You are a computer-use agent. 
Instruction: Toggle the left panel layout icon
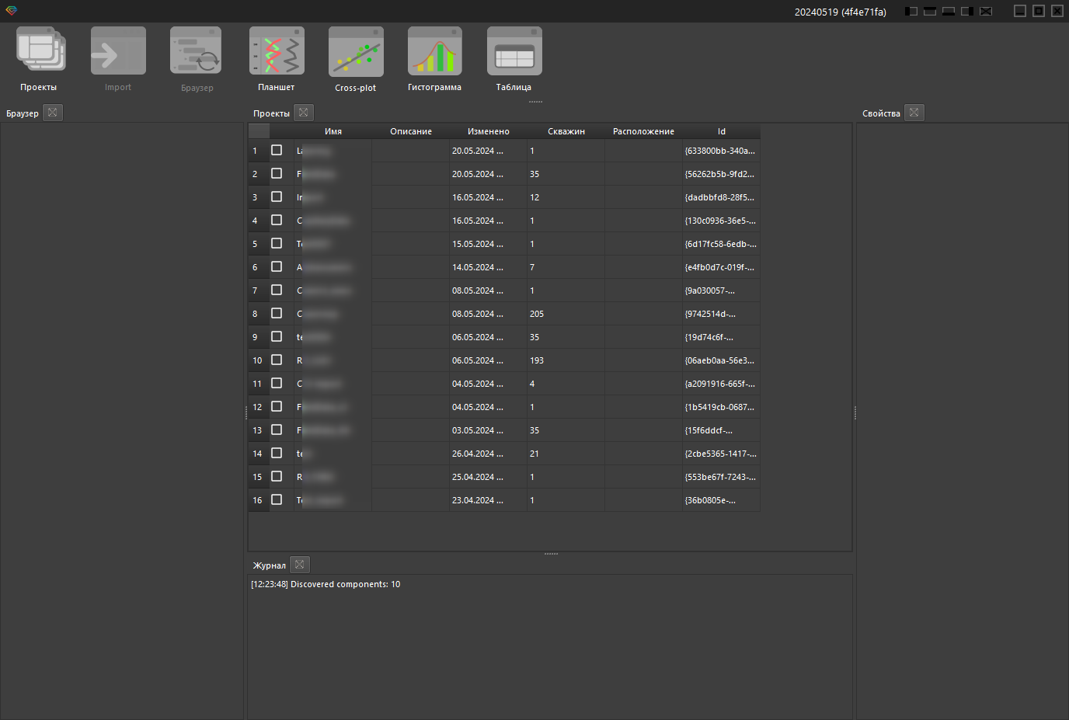[911, 11]
